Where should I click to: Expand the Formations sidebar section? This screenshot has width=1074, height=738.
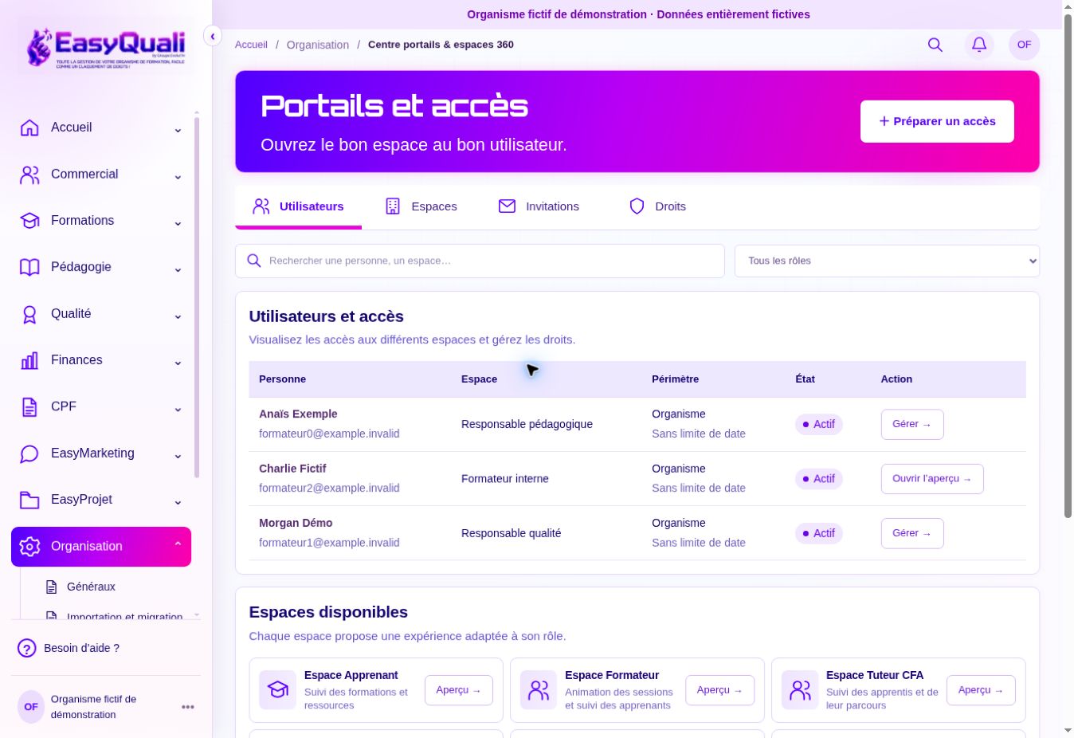point(101,221)
